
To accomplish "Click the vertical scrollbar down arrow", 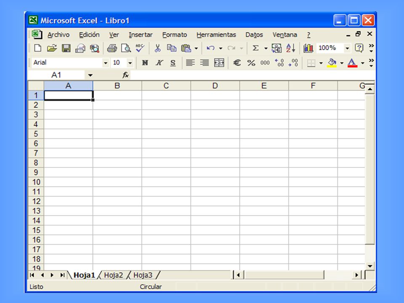I will click(370, 266).
